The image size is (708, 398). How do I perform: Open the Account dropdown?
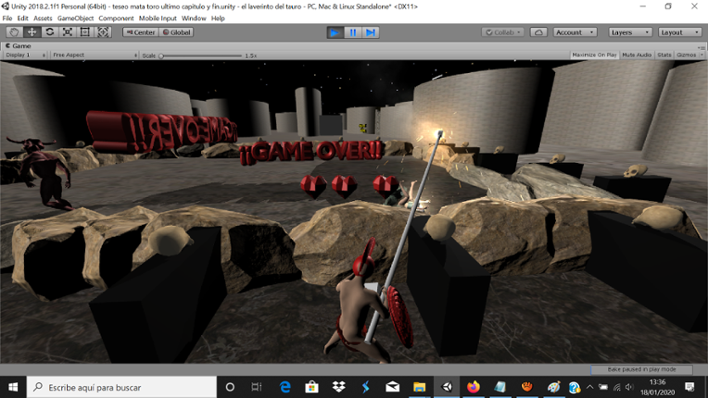[x=575, y=32]
